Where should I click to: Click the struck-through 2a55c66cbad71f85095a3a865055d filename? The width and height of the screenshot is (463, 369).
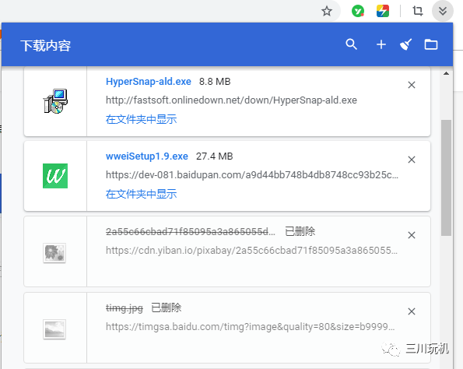(191, 232)
